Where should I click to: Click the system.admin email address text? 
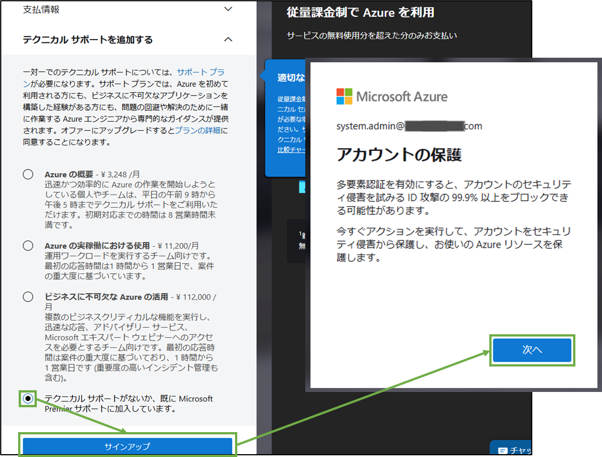409,126
